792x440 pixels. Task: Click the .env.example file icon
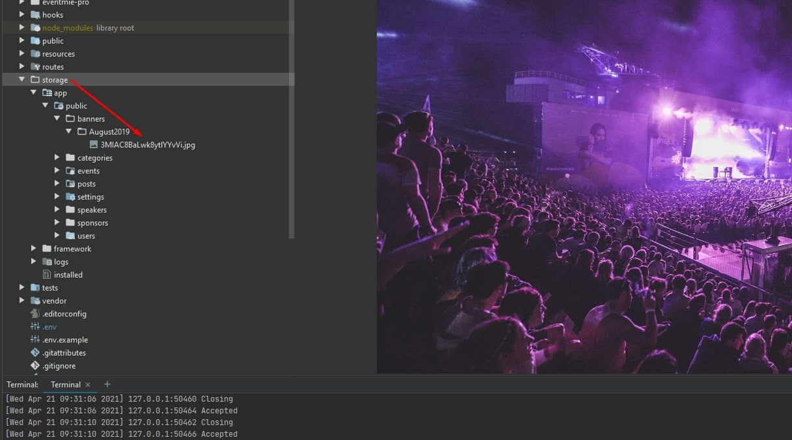tap(35, 340)
